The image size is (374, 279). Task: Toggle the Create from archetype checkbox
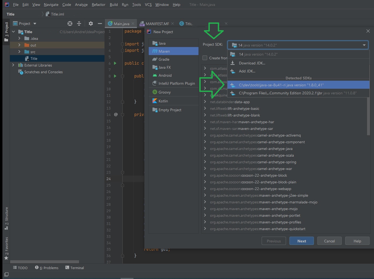click(205, 58)
